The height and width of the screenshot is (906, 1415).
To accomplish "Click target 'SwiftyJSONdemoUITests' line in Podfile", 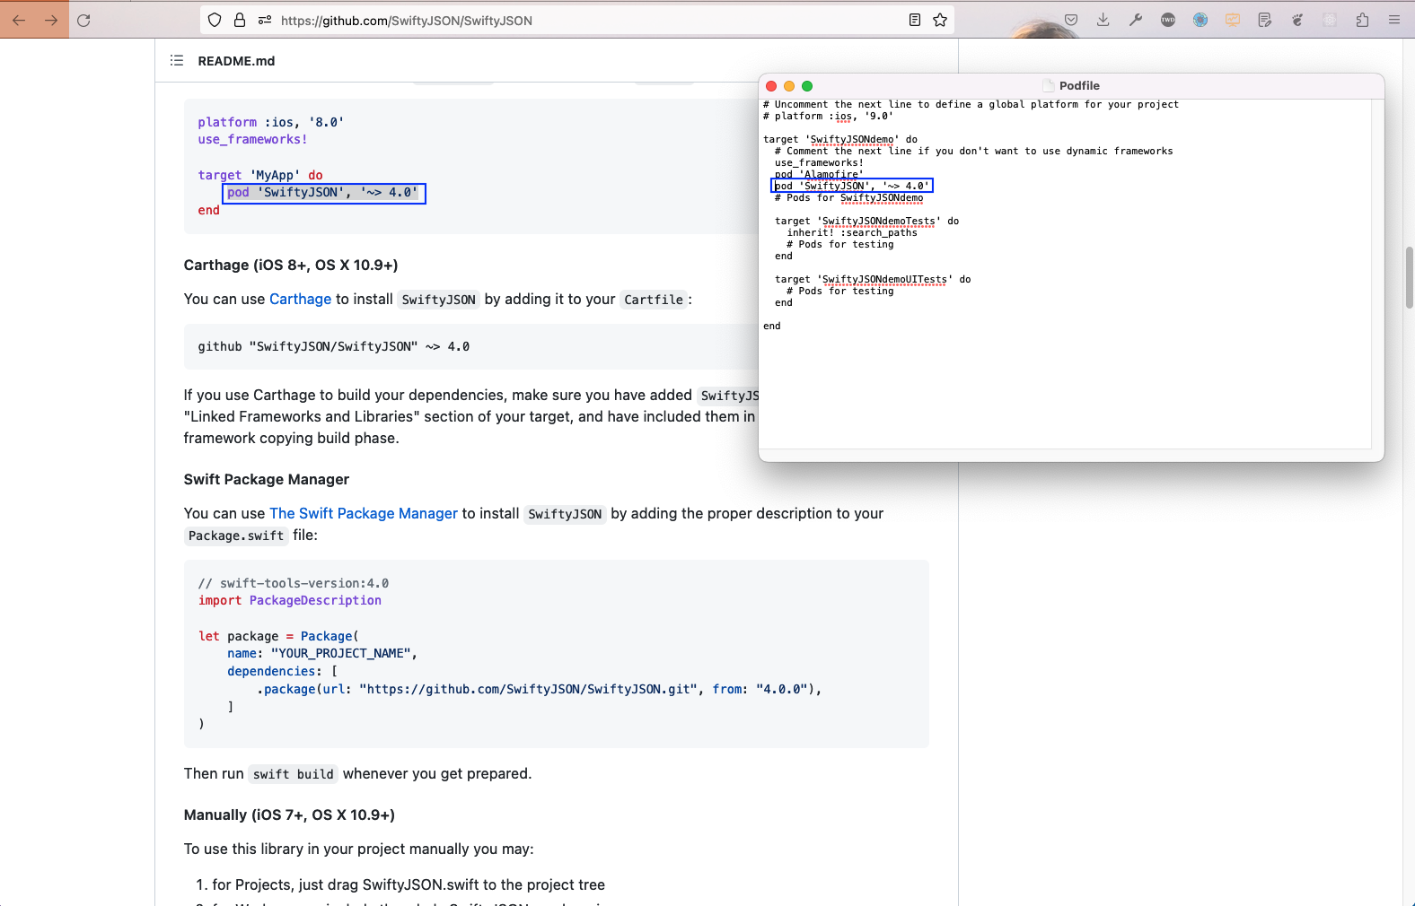I will pos(873,279).
